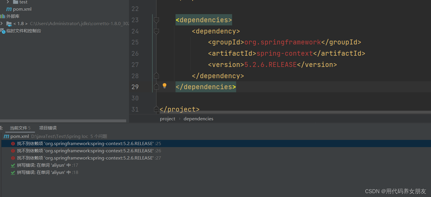
Task: Click the opening dependency tag on line 24
Action: [x=216, y=31]
